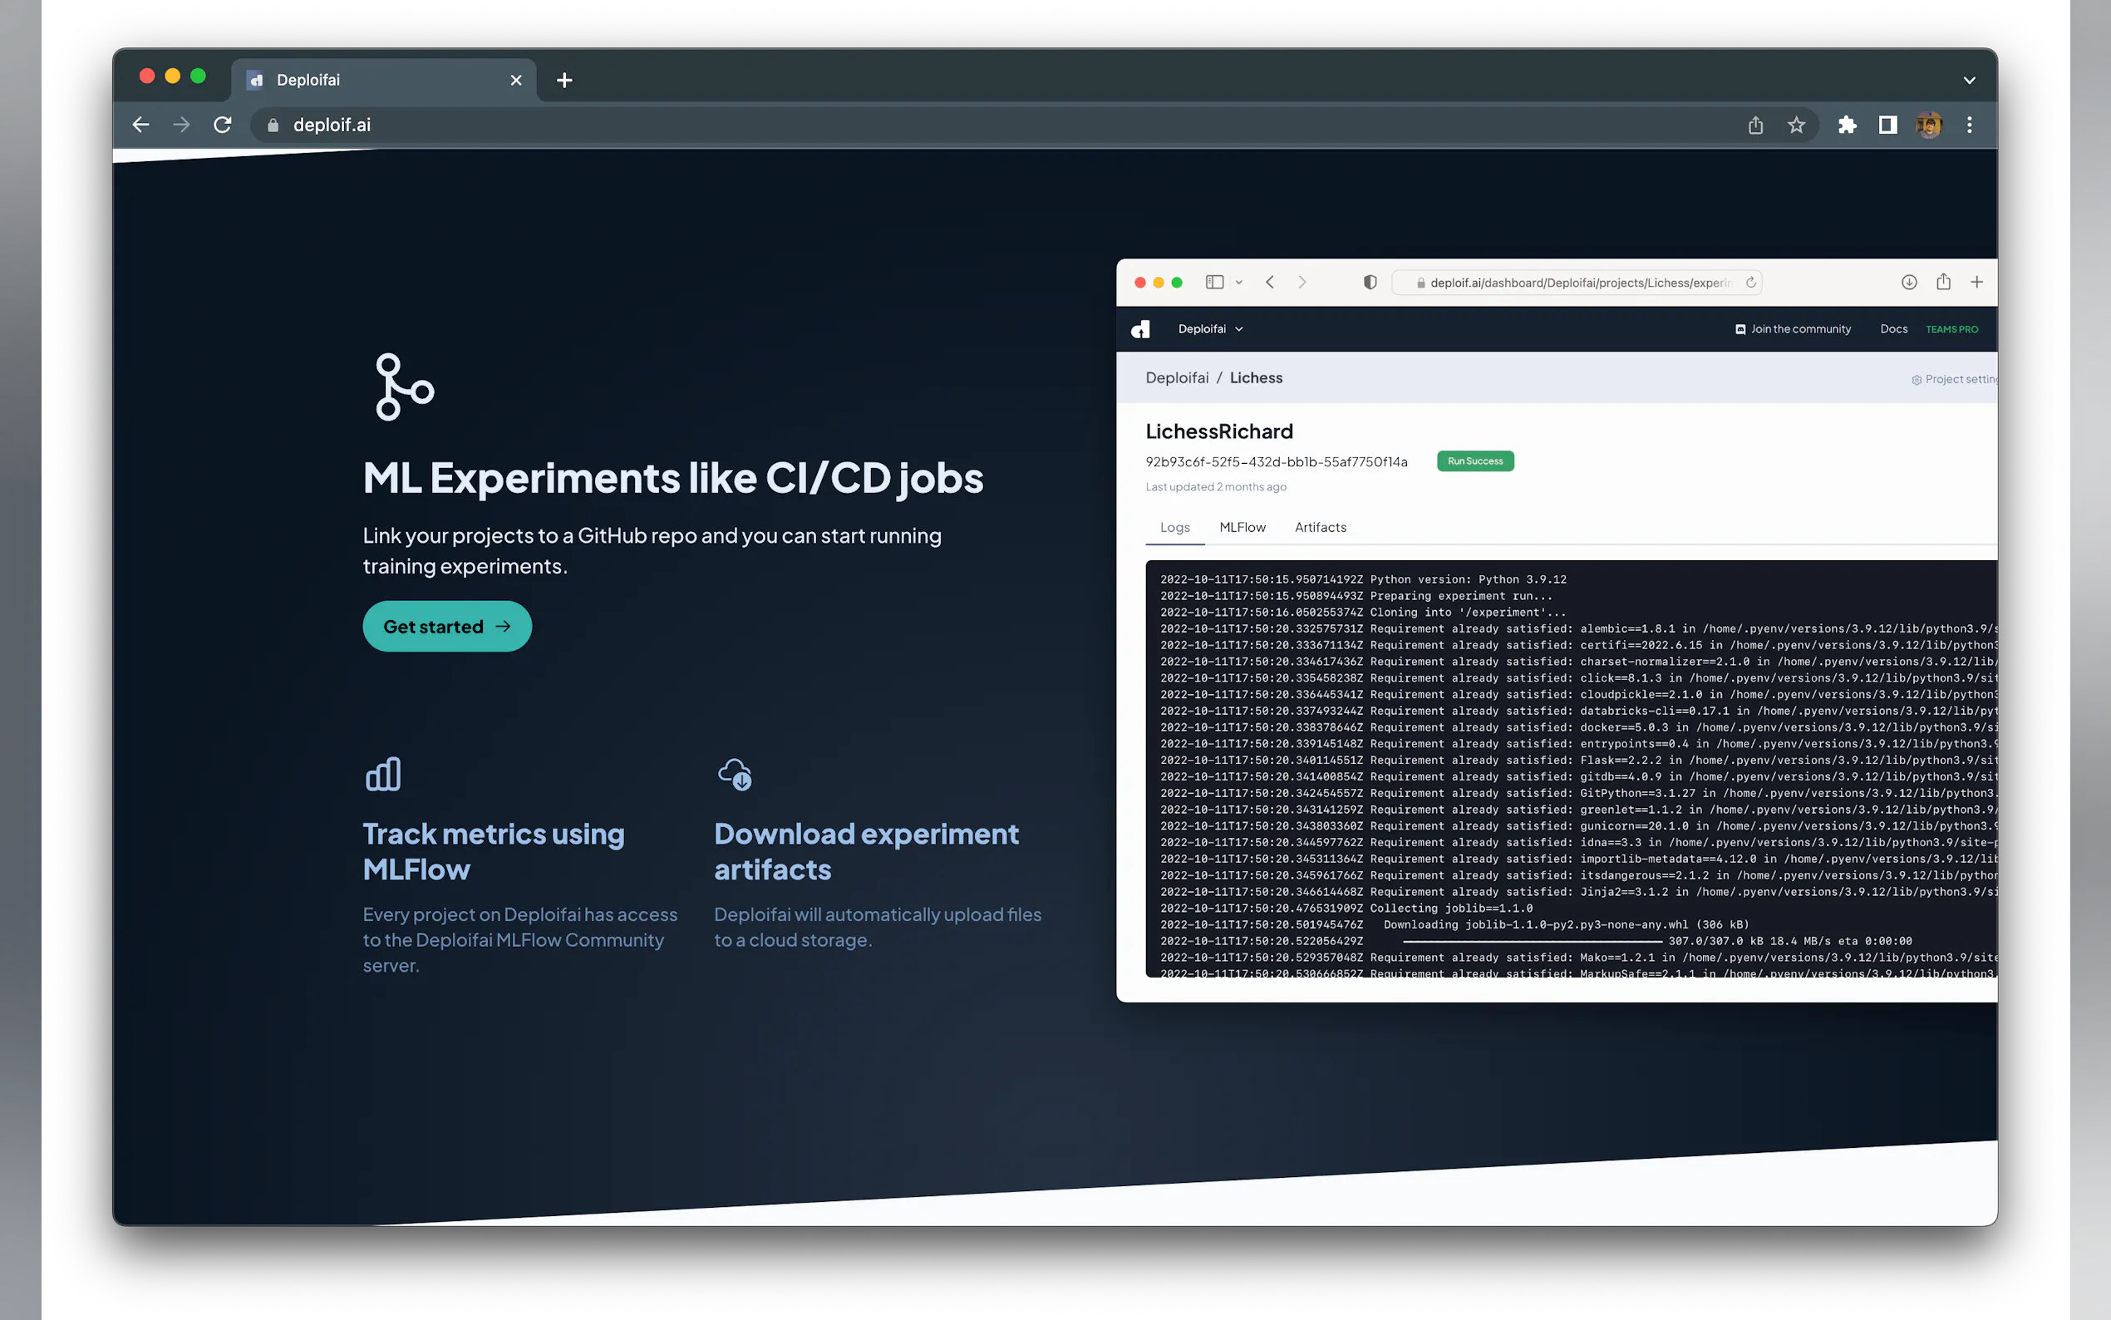Go back using browser back arrow
The width and height of the screenshot is (2111, 1320).
click(x=140, y=125)
